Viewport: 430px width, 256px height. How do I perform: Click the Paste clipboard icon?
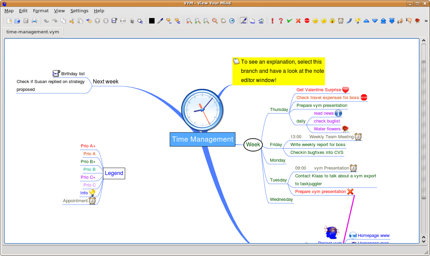click(80, 21)
